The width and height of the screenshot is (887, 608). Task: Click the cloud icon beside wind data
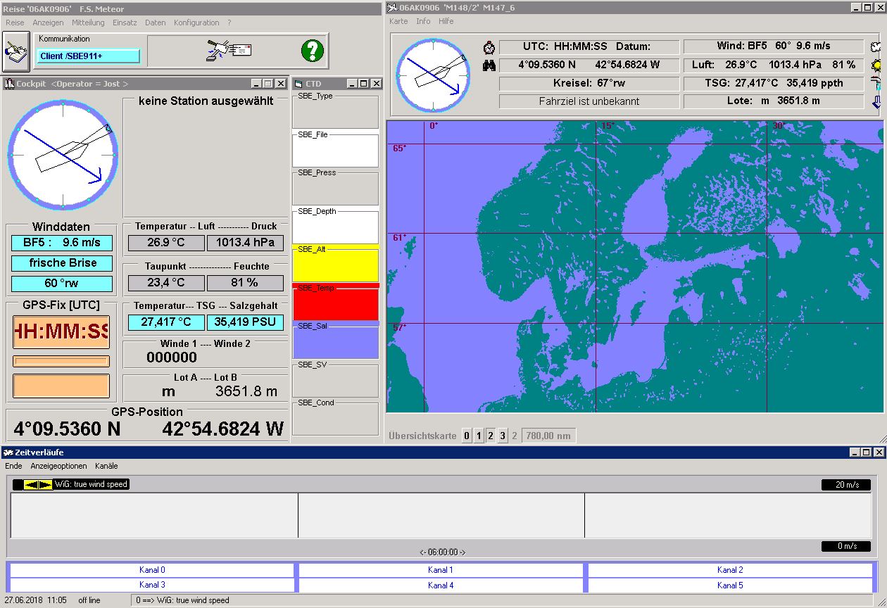[876, 47]
